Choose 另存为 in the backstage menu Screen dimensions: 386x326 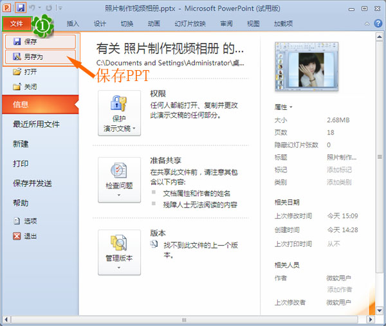tap(41, 57)
